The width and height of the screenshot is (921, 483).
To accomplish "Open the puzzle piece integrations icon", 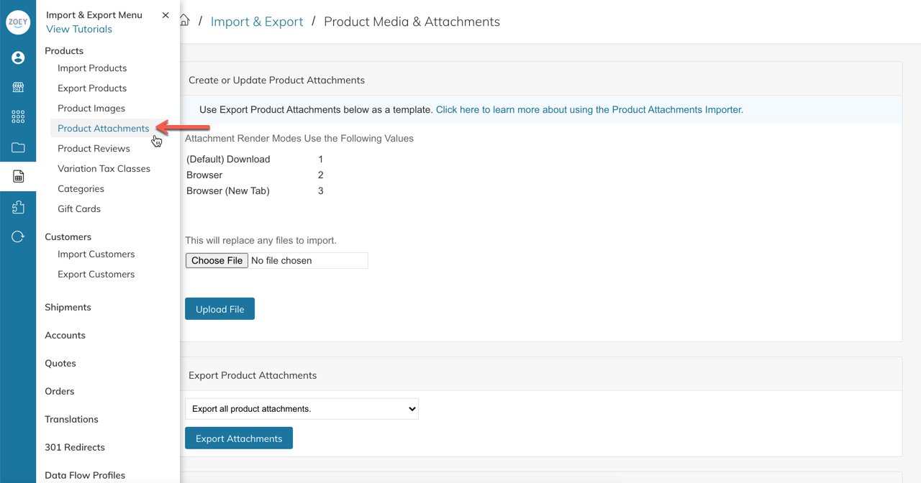I will [x=18, y=207].
